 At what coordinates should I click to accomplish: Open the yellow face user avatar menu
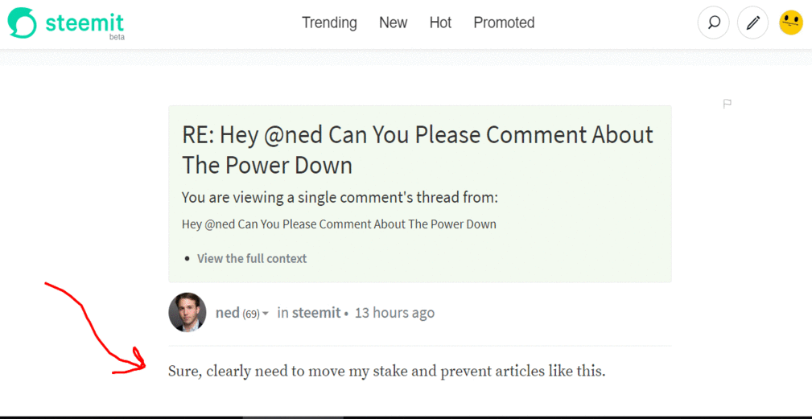click(x=791, y=23)
